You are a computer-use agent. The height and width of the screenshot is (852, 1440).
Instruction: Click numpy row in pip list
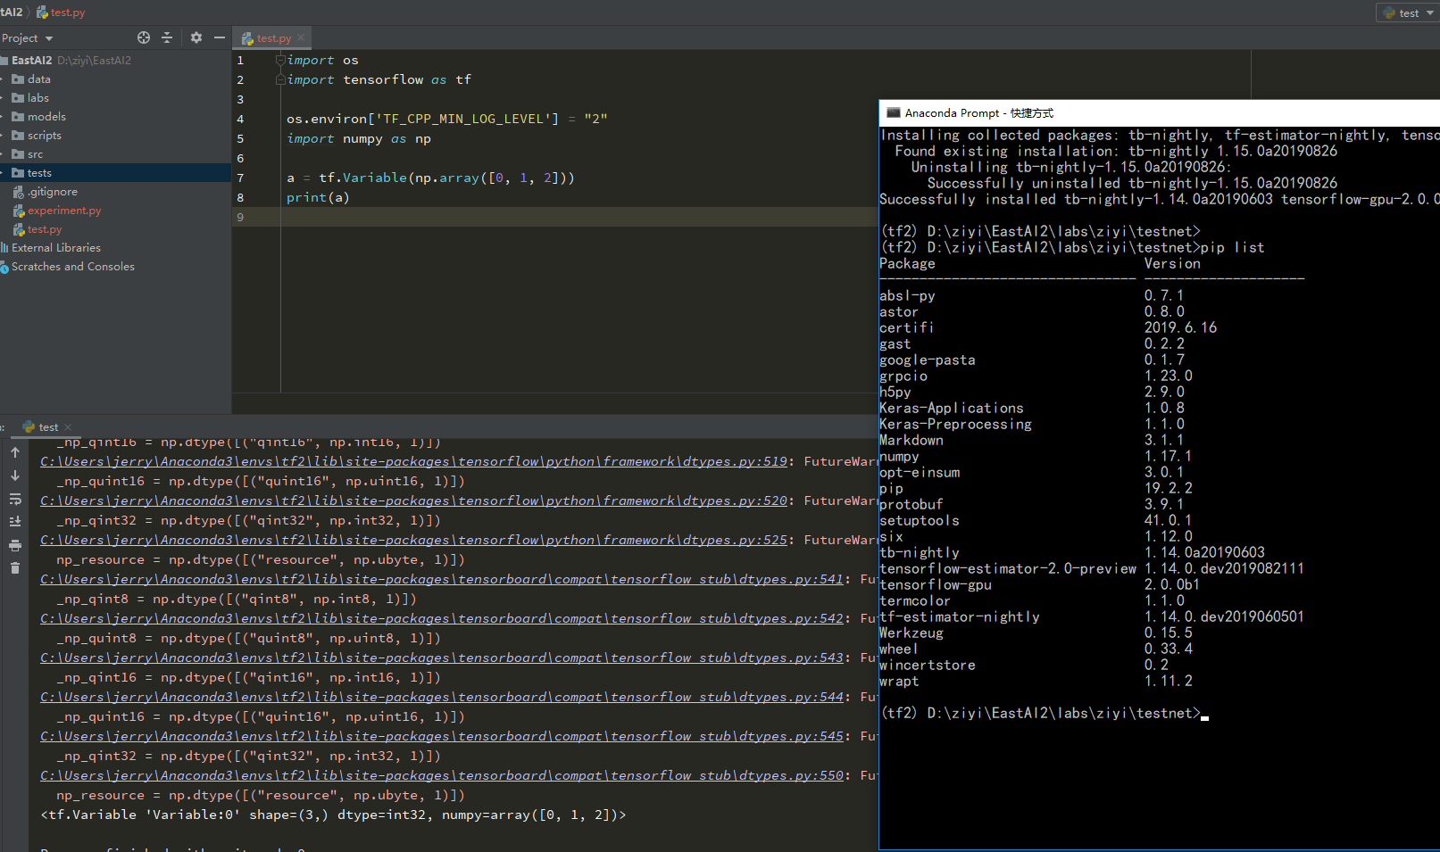[x=1035, y=456]
